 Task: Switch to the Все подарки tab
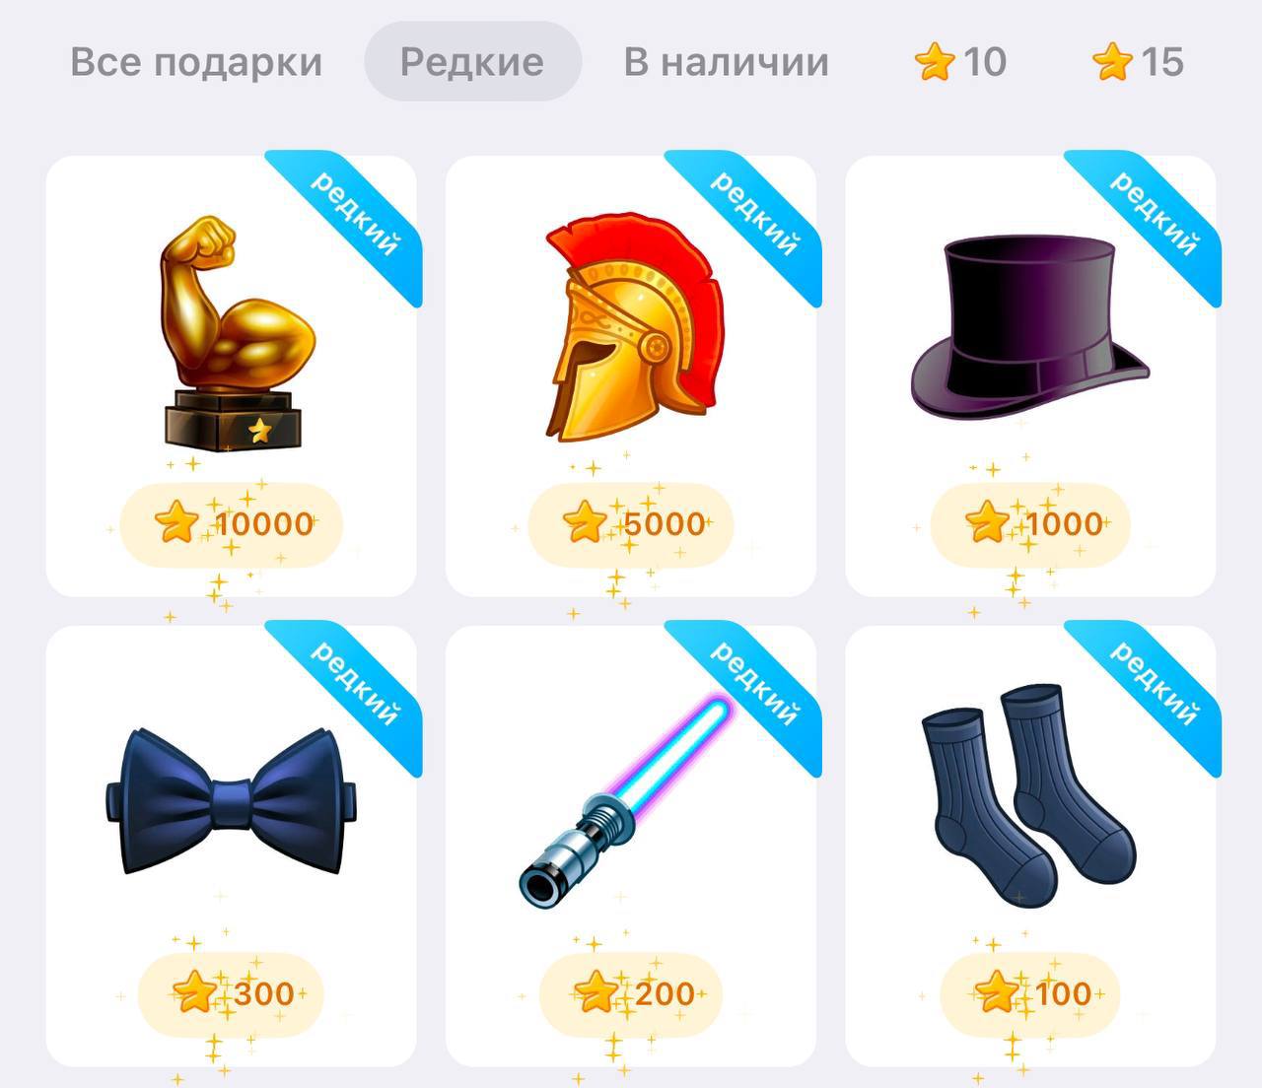click(x=196, y=61)
